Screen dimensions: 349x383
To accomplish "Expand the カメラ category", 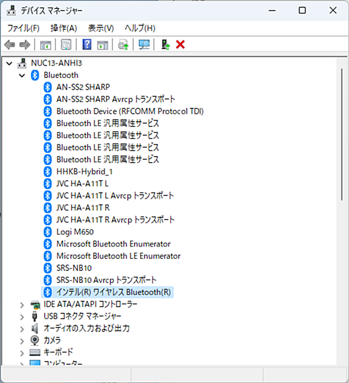I will point(22,341).
